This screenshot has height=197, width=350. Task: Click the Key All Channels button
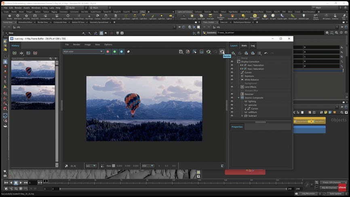[329, 188]
